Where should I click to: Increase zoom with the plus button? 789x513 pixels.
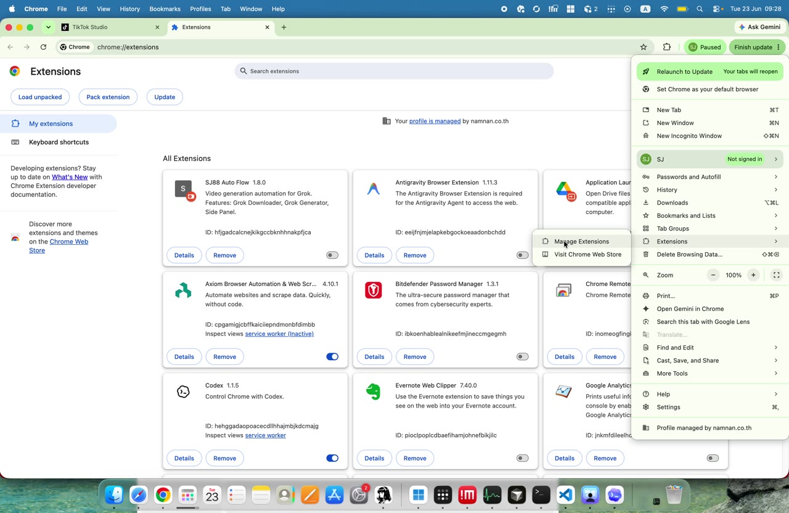[753, 275]
